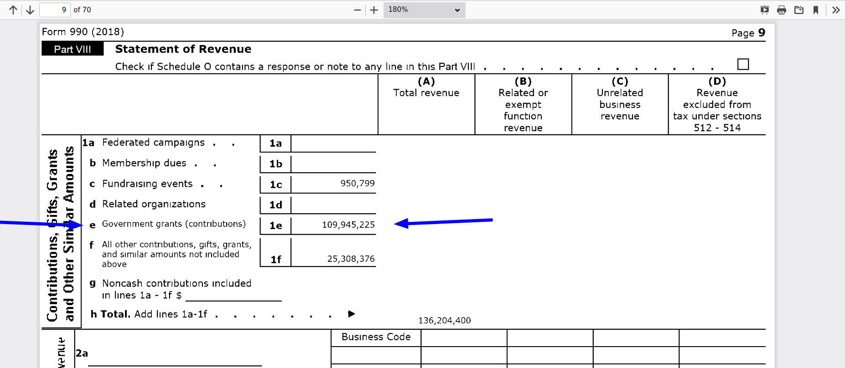Screen dimensions: 845x368
Task: Click the empty 1d amount box
Action: pyautogui.click(x=333, y=204)
